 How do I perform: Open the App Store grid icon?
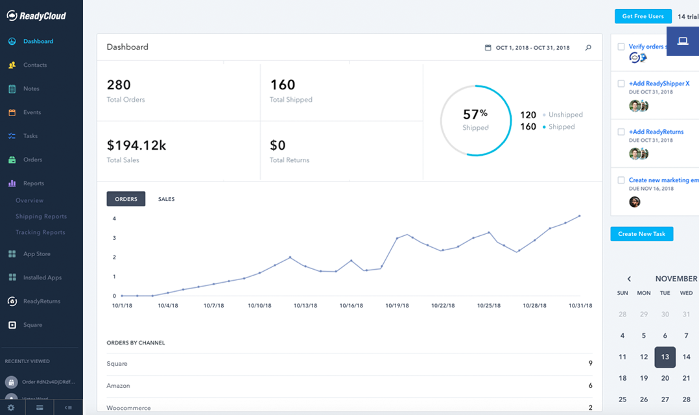[12, 254]
